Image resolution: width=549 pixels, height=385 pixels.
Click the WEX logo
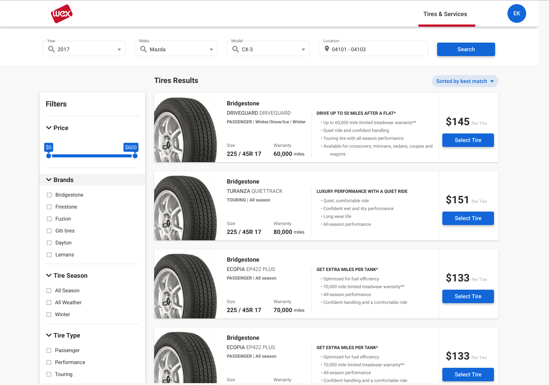(x=62, y=14)
